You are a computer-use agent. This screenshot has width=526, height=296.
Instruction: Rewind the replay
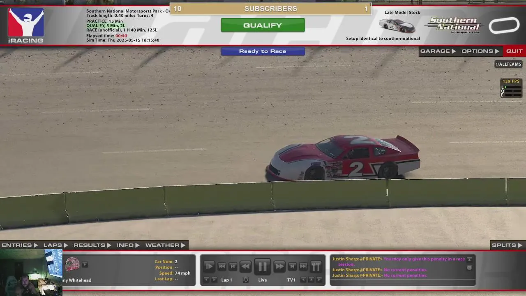click(x=245, y=266)
